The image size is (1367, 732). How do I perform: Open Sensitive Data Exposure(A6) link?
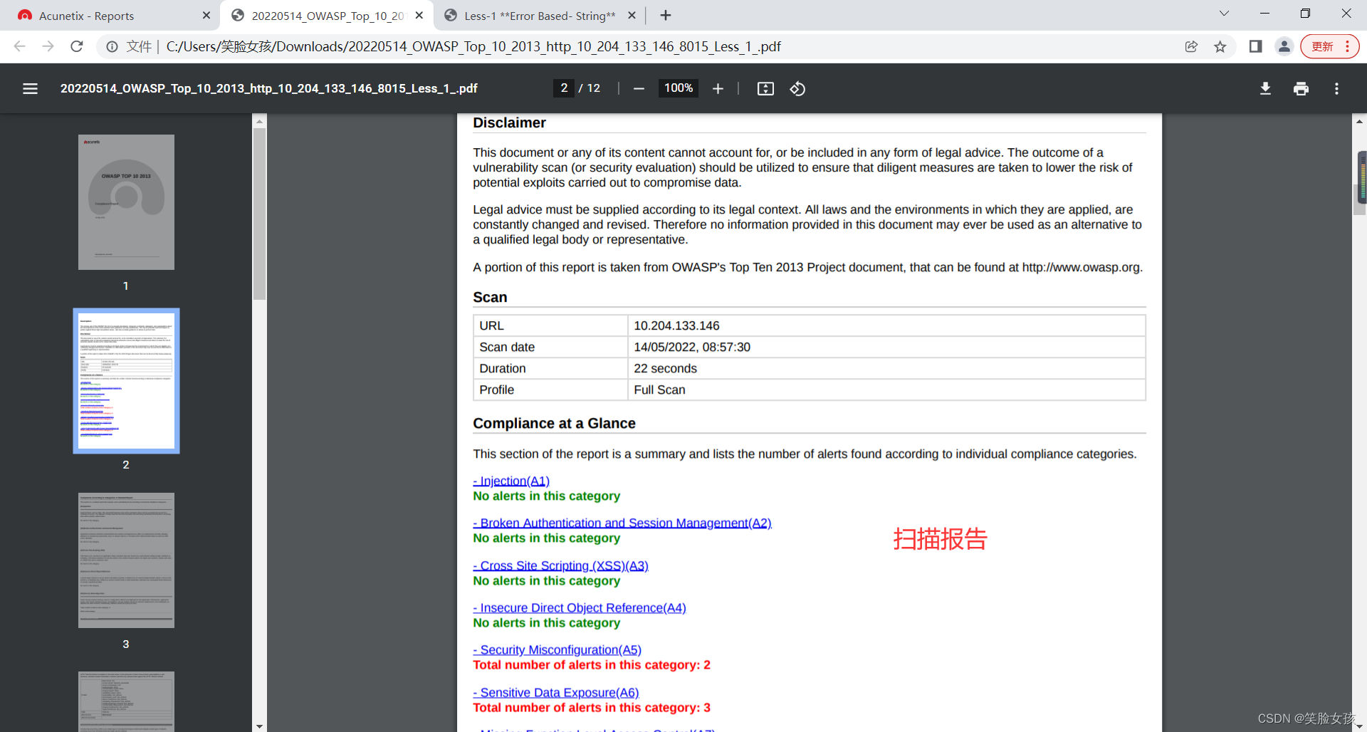tap(556, 693)
